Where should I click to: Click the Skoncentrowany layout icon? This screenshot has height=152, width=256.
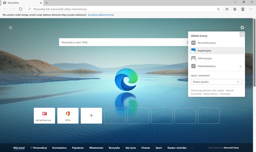point(193,43)
